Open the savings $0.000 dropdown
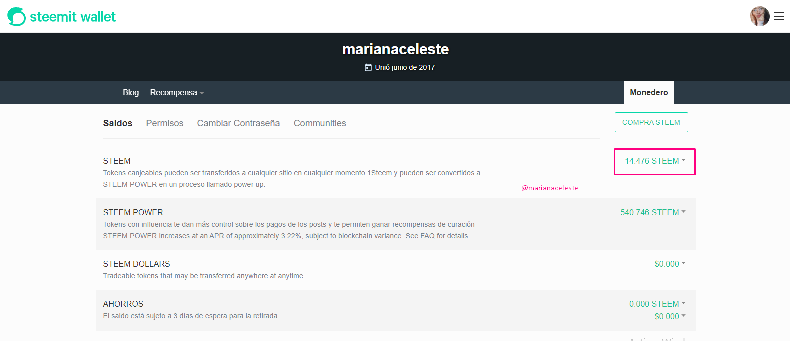This screenshot has height=341, width=790. (670, 316)
